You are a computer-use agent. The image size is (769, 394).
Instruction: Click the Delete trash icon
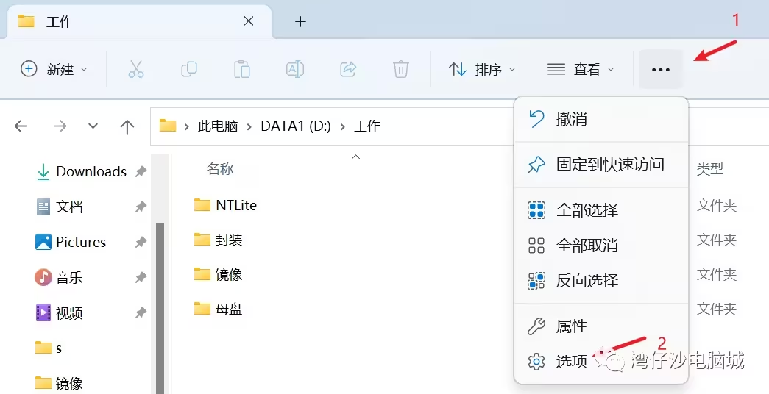tap(400, 69)
